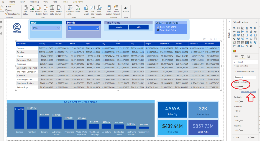Turn off the Background color toggle
This screenshot has height=141, width=260.
pos(241,86)
